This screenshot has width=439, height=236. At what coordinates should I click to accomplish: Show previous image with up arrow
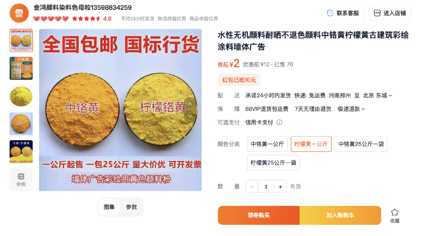190,104
